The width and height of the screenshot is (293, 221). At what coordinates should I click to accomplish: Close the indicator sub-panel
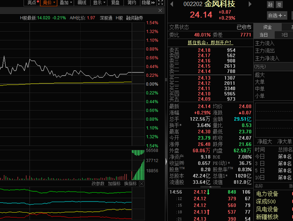click(142, 183)
